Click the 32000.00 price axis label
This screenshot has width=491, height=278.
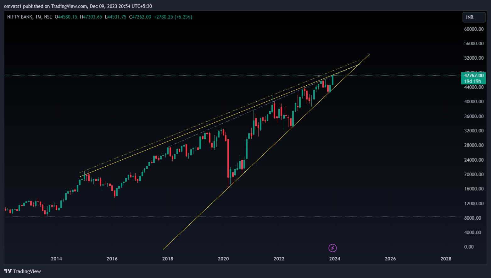(474, 131)
